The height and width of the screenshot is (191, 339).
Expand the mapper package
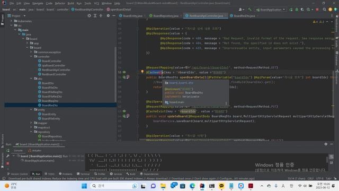[31, 123]
